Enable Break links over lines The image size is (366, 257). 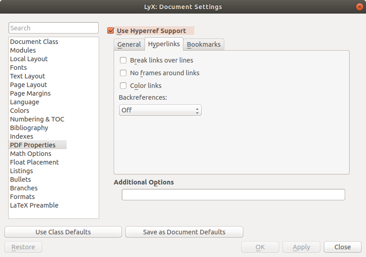coord(123,60)
